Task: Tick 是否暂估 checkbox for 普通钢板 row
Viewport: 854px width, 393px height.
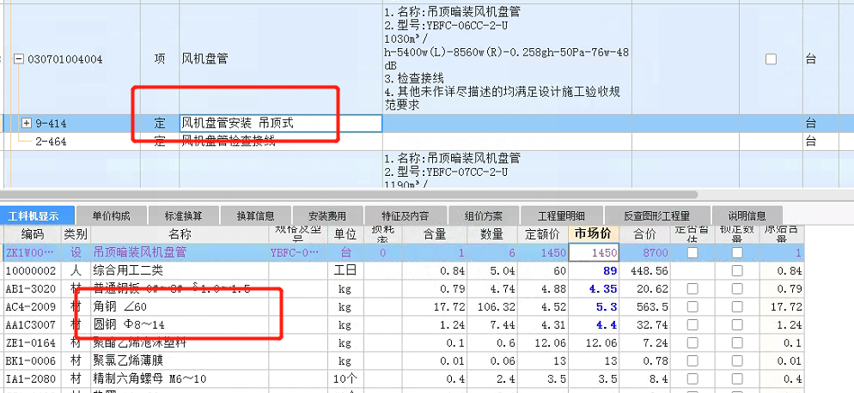Action: click(x=692, y=289)
